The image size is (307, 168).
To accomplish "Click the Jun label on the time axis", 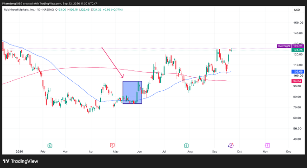I will 139,152.
